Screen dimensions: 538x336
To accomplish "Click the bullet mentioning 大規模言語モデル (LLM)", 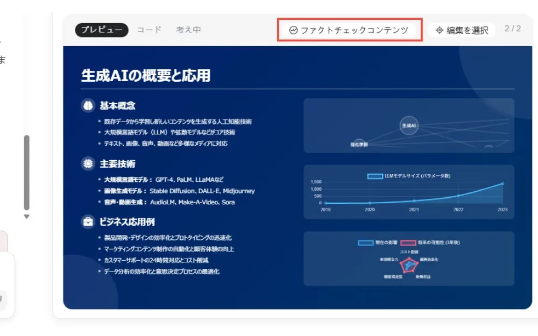I will pyautogui.click(x=169, y=132).
